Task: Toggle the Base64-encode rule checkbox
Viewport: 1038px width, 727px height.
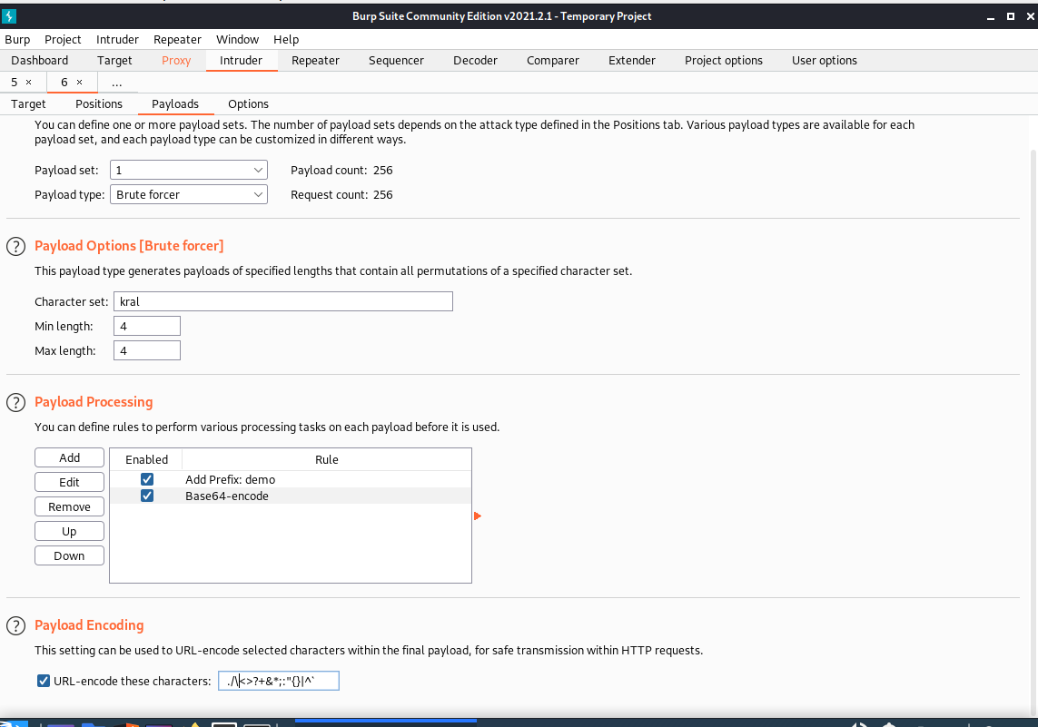Action: click(x=147, y=496)
